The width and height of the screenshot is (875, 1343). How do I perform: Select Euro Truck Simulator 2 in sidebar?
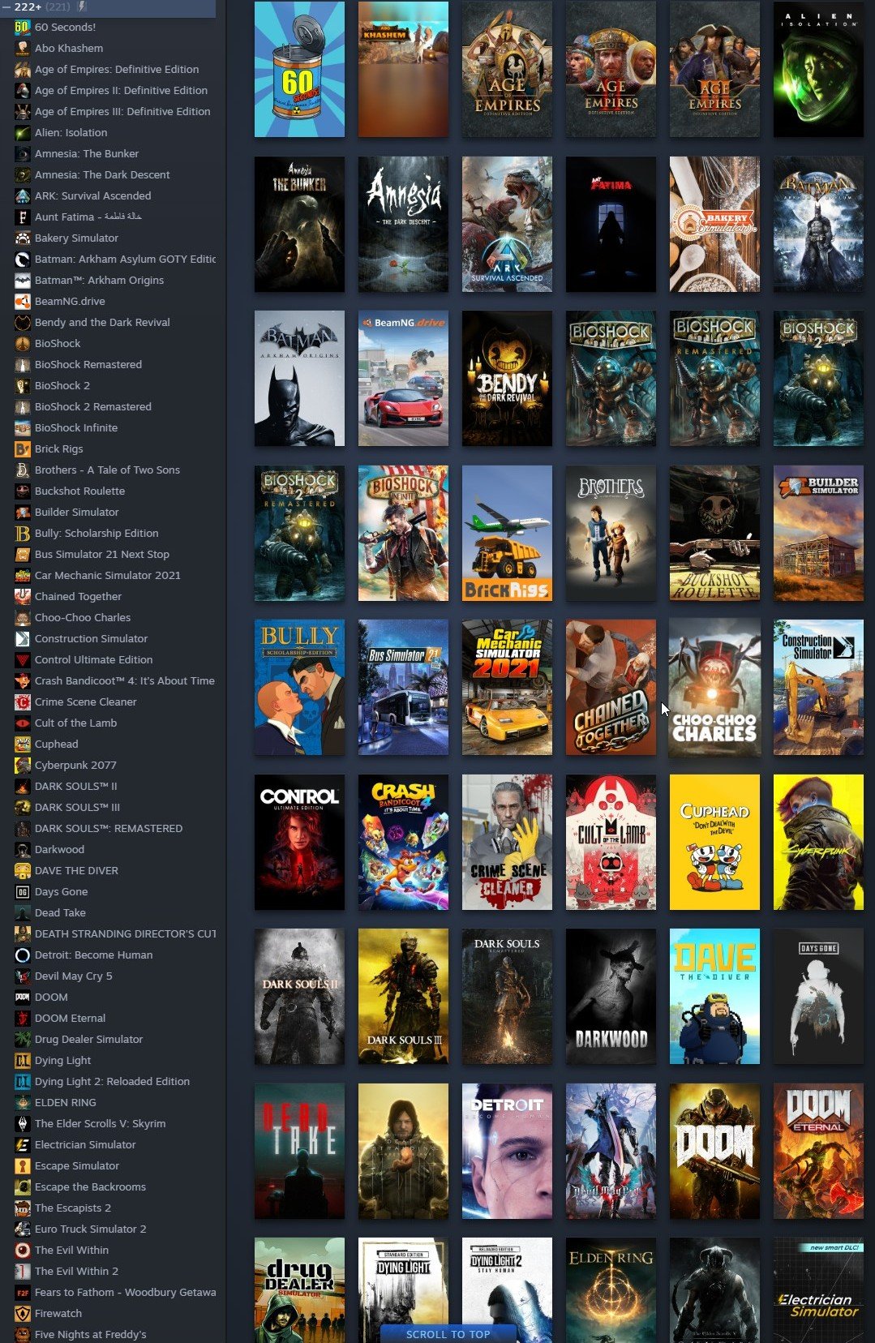point(90,1229)
